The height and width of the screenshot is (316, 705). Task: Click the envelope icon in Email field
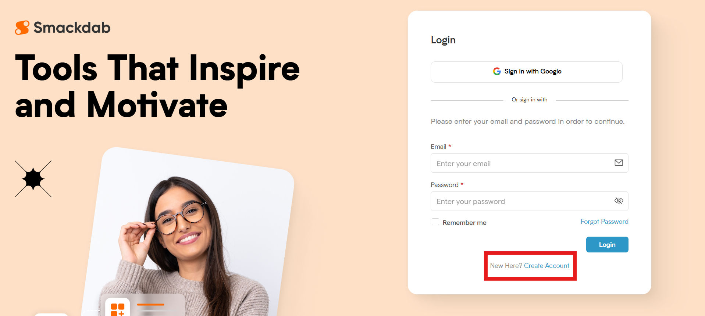[x=619, y=163]
